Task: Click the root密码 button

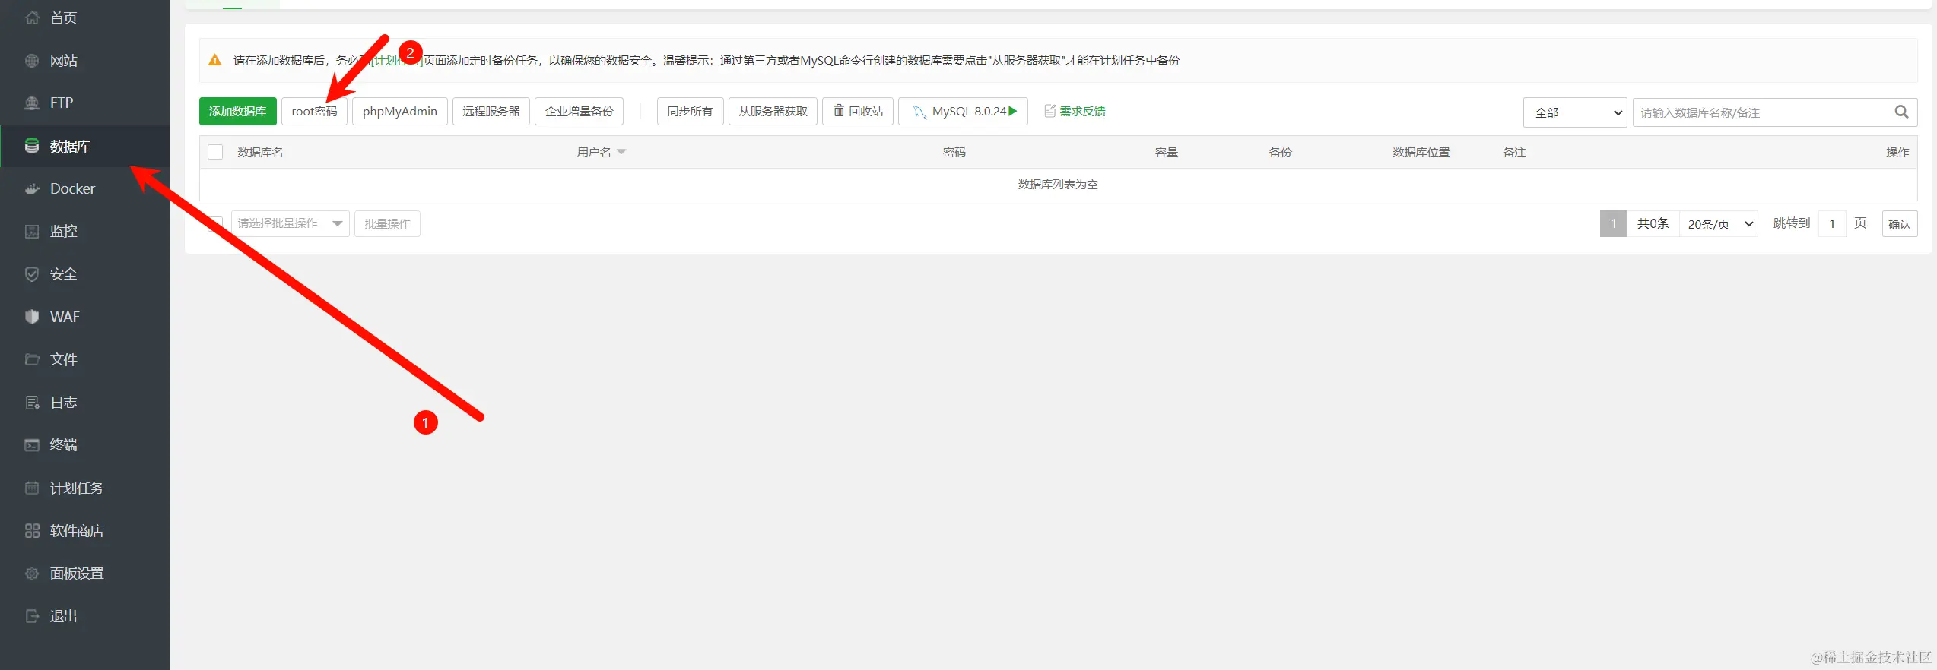Action: tap(314, 111)
